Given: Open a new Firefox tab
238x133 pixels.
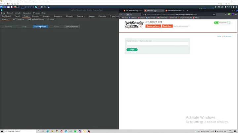Looking at the screenshot, I should [x=187, y=11].
